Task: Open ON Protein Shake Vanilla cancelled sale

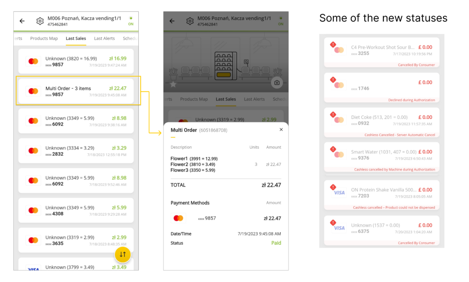Action: tap(382, 195)
